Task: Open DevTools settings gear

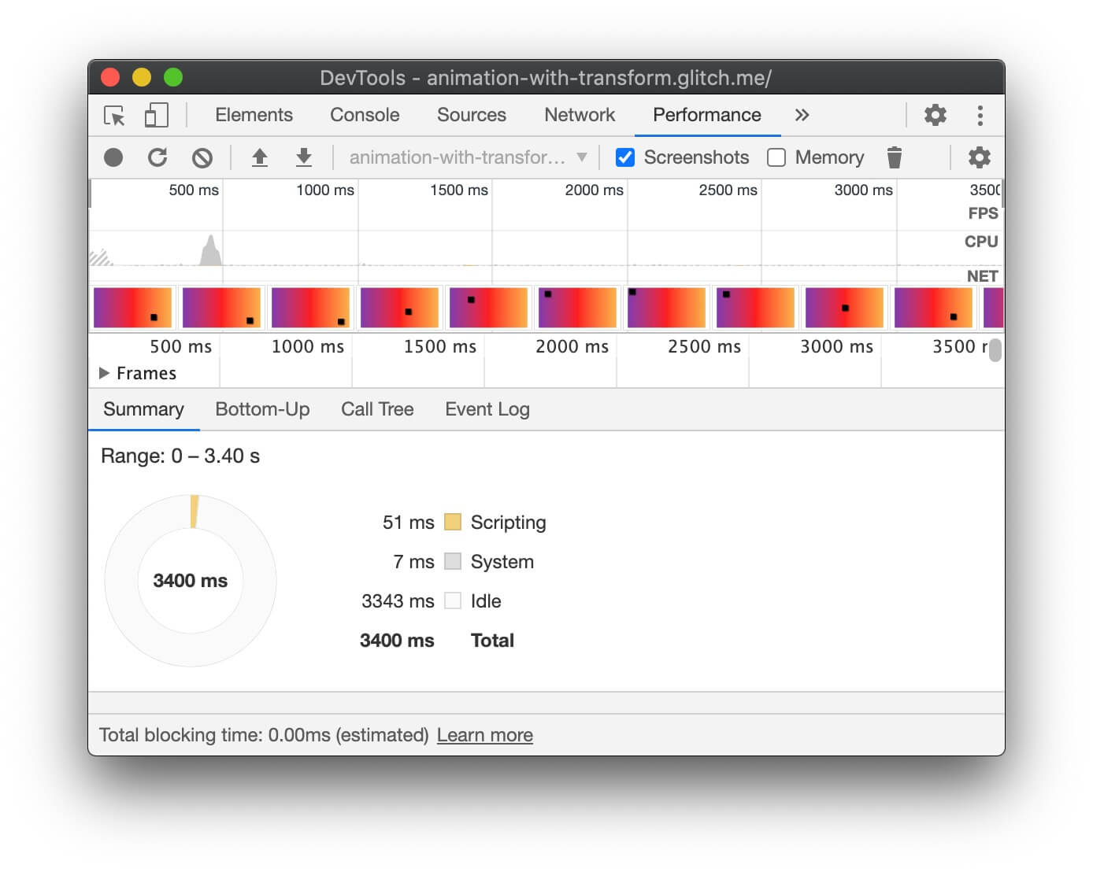Action: 936,115
